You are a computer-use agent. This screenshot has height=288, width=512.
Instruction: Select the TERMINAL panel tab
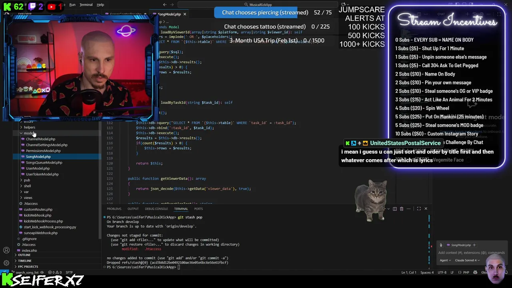coord(181,209)
